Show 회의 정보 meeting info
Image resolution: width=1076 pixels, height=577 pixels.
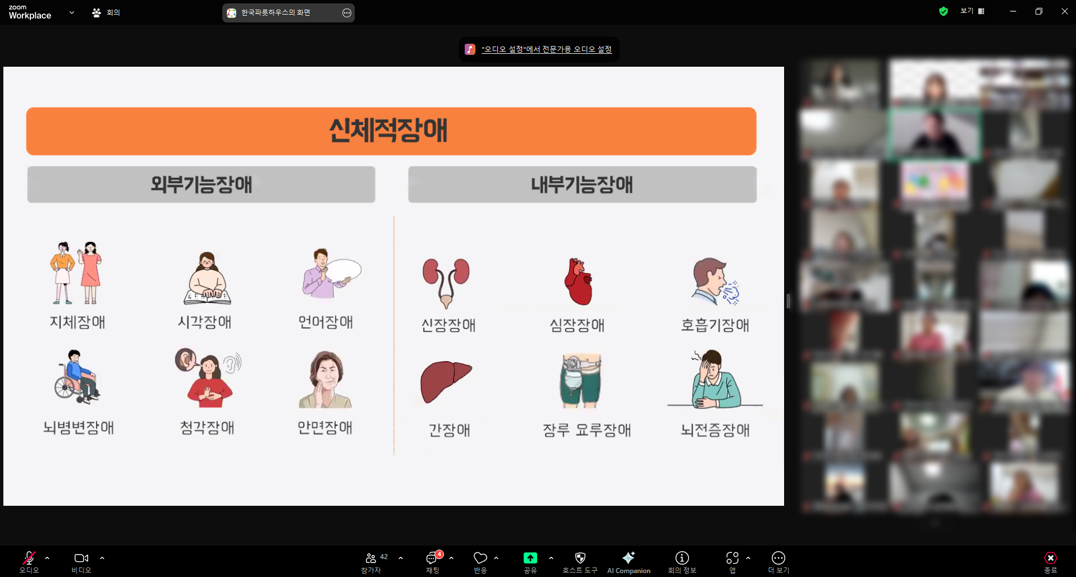pos(682,561)
